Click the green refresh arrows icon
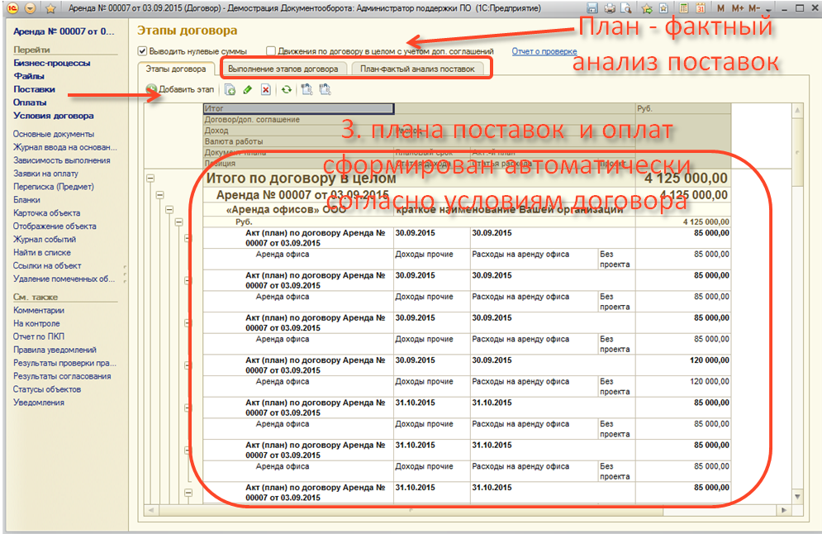Screen dimensions: 822x534 click(x=286, y=89)
